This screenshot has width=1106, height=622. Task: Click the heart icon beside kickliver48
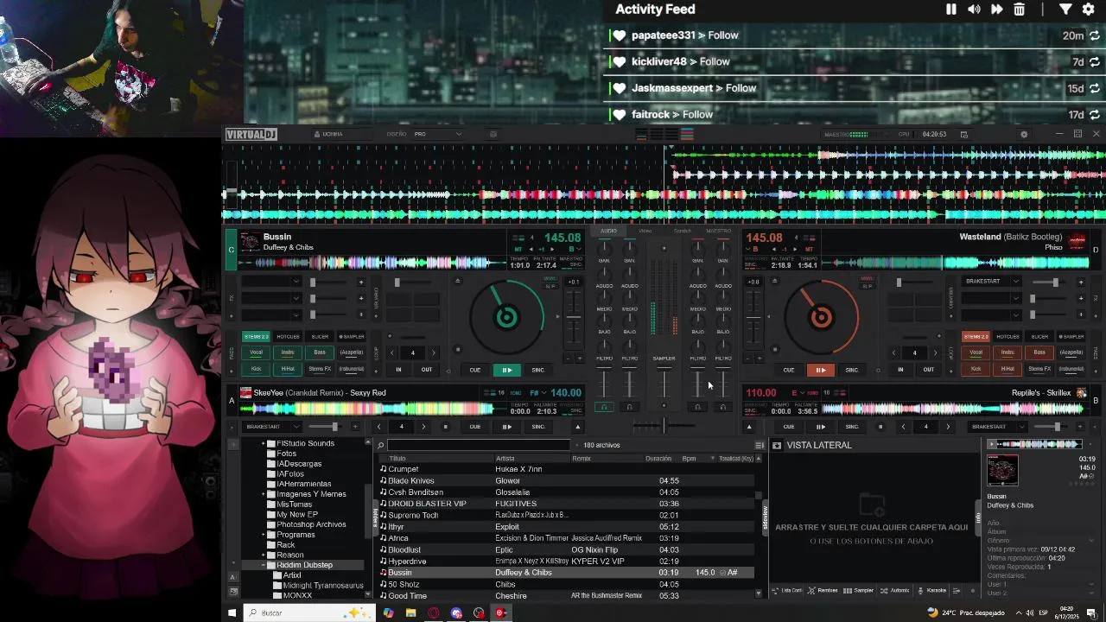[619, 62]
